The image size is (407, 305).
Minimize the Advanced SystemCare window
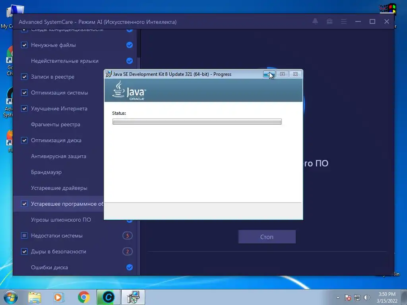click(x=358, y=21)
